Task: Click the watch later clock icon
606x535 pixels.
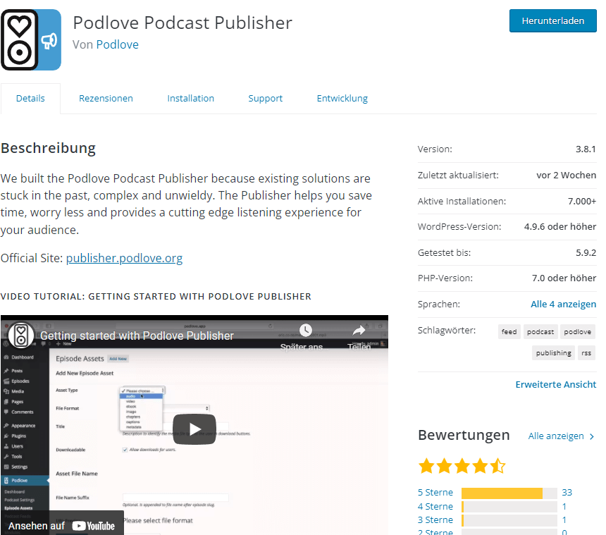Action: (x=304, y=331)
